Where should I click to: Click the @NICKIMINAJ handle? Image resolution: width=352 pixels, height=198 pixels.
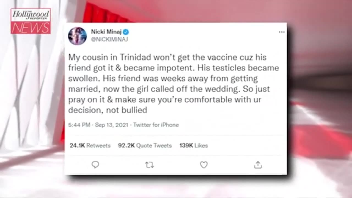pos(109,39)
